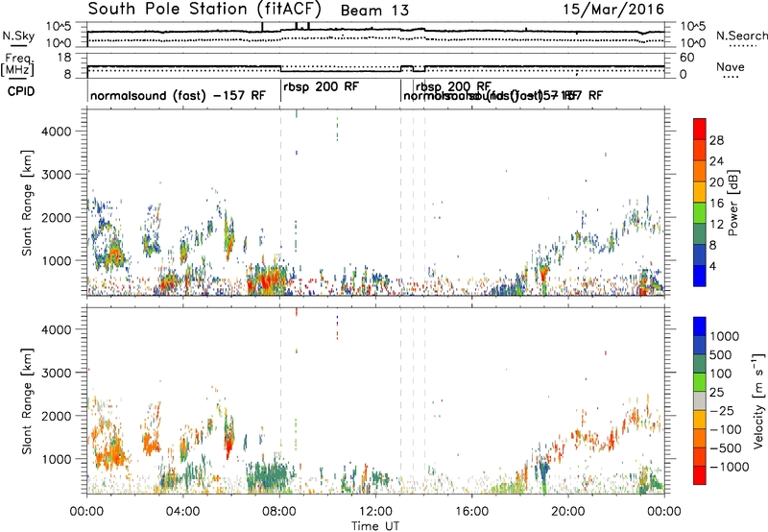Screen dimensions: 768x532
Task: Pick the bright blue bottom segment of Power colorbar
Action: (700, 276)
